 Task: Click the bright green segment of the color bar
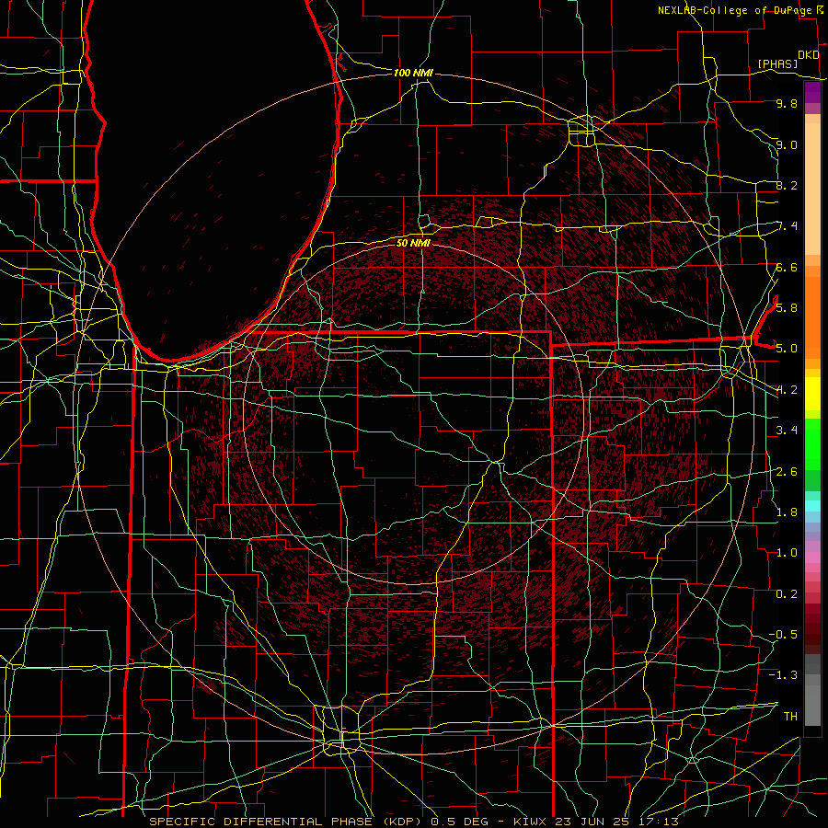tap(812, 443)
